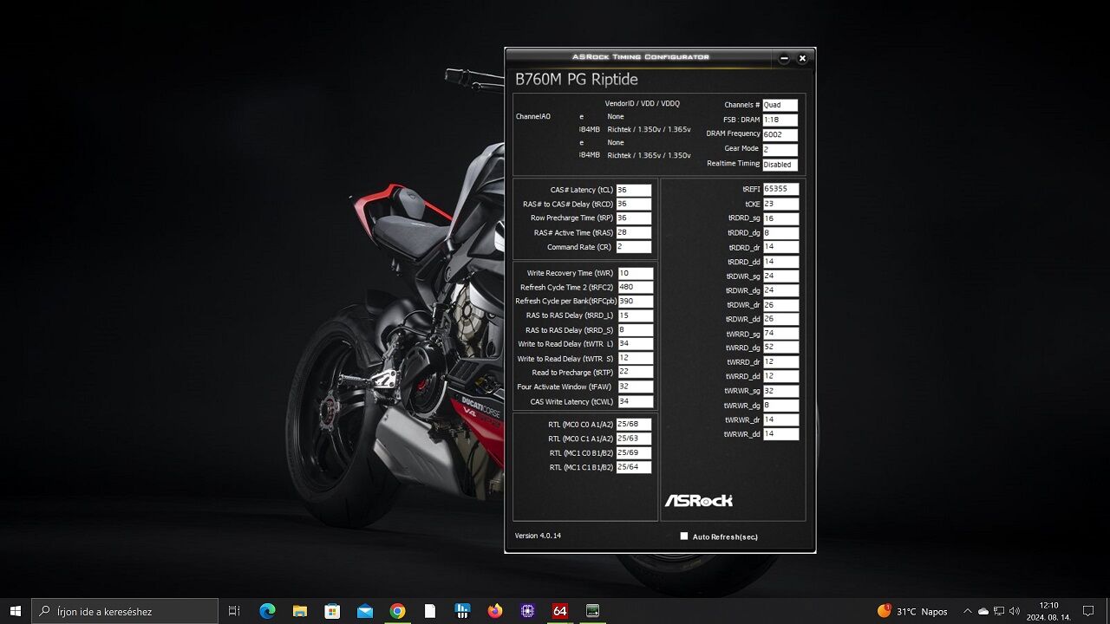
Task: Click the 'B760M PG Riptide' board name
Action: pyautogui.click(x=577, y=80)
